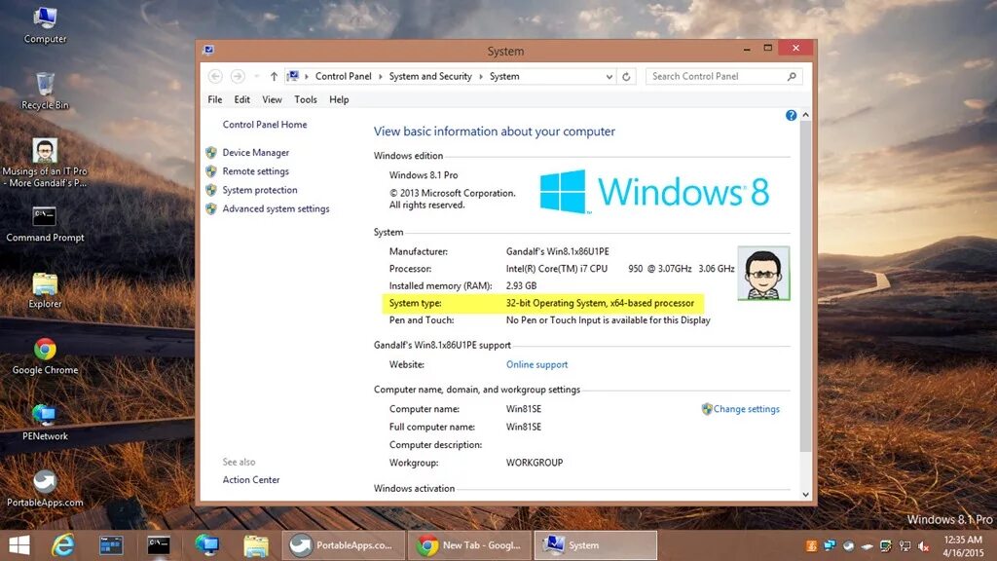This screenshot has width=997, height=561.
Task: Click the Windows 8 logo
Action: click(x=654, y=192)
